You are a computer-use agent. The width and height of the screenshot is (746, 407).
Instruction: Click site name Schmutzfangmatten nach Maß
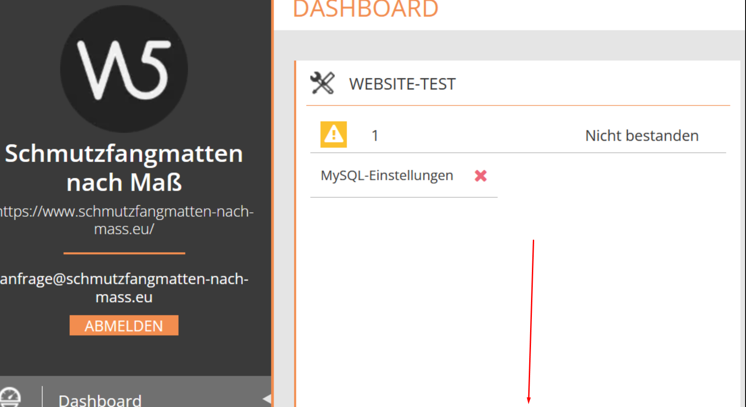(x=124, y=167)
